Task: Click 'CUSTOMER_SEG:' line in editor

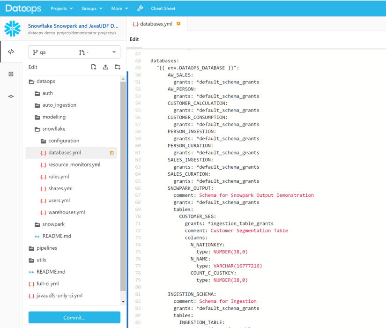Action: pyautogui.click(x=197, y=216)
